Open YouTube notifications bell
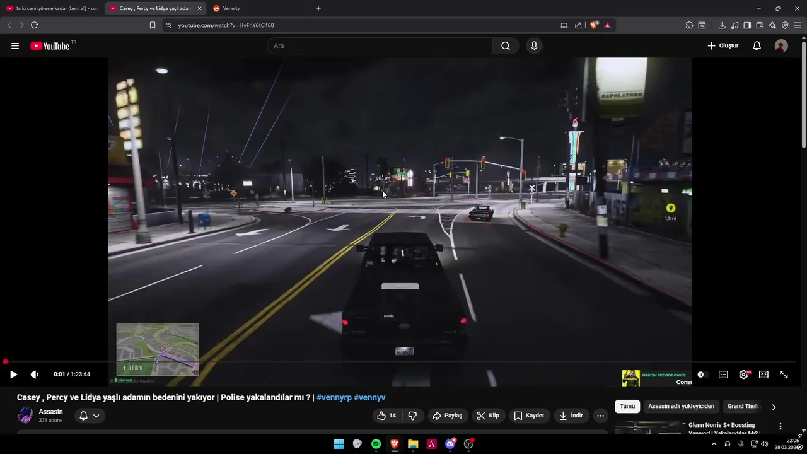The image size is (807, 454). (x=757, y=46)
